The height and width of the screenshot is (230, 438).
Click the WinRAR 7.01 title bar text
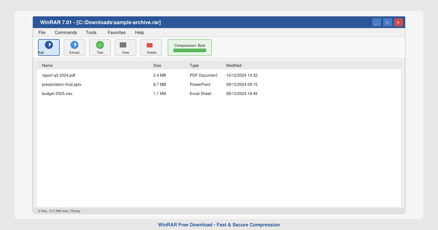point(100,22)
